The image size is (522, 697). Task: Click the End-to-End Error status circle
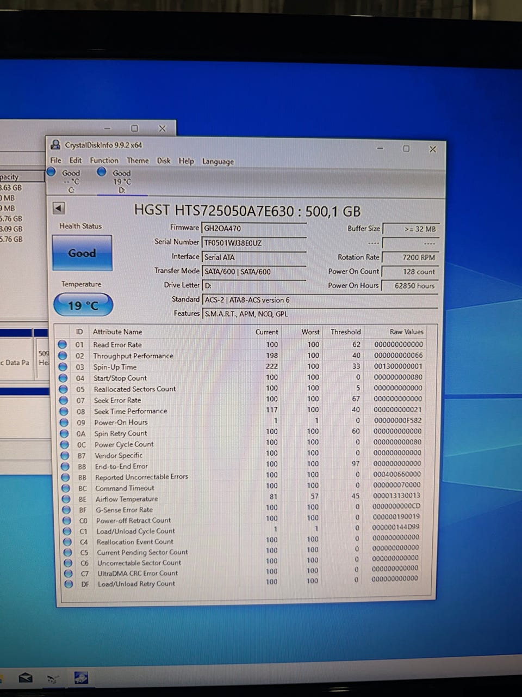coord(65,467)
